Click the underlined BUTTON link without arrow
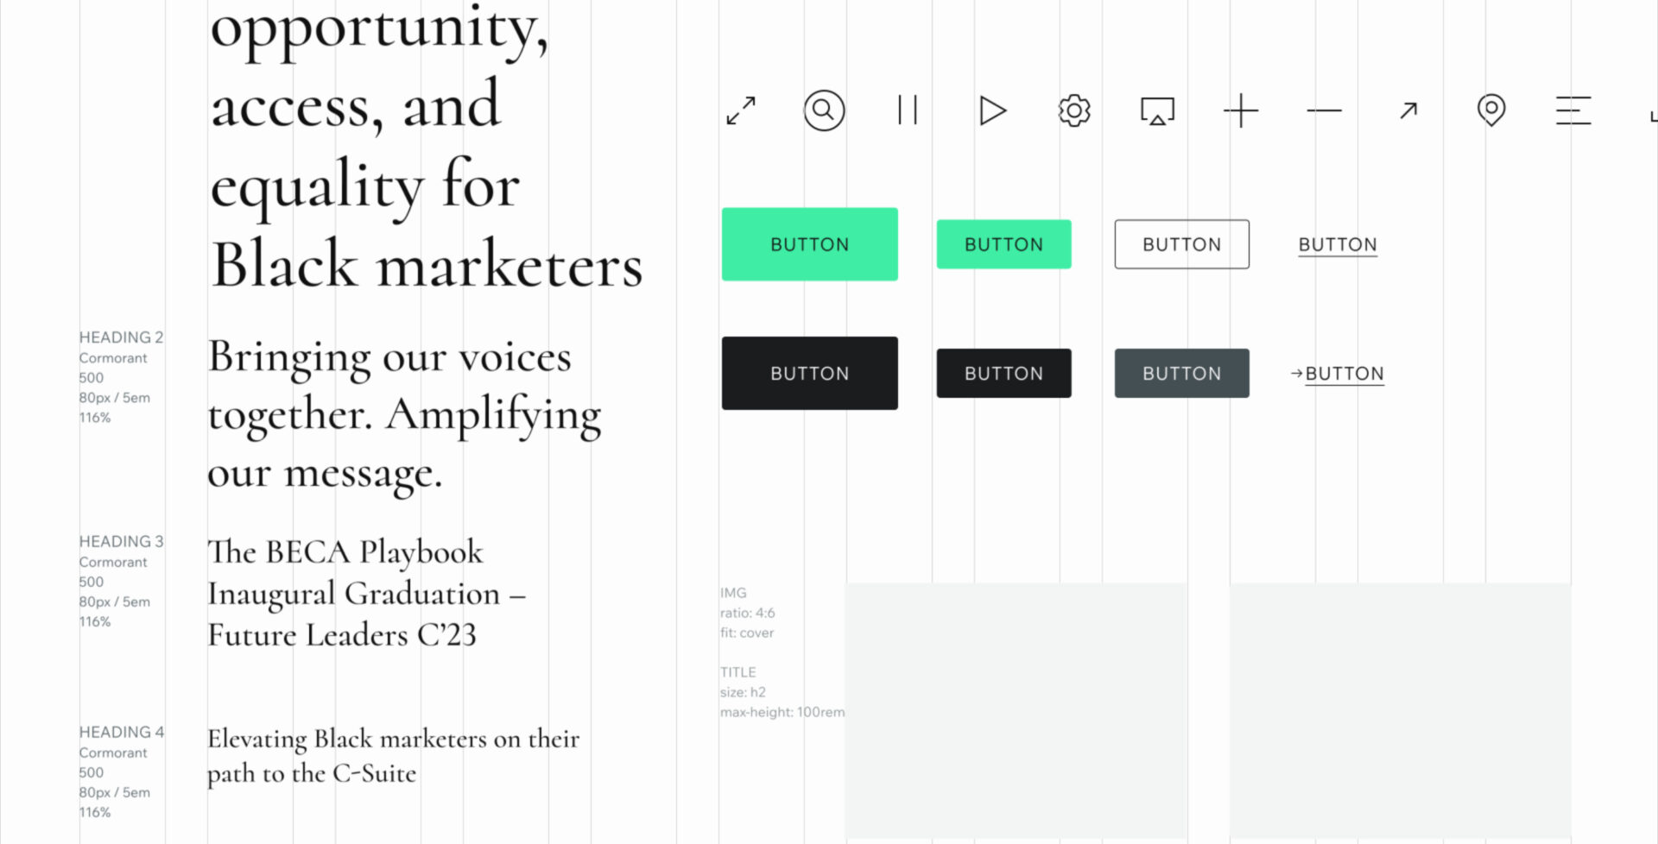The width and height of the screenshot is (1658, 844). pos(1338,245)
